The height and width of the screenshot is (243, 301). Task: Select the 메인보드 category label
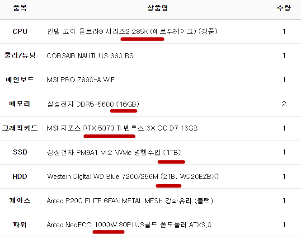(20, 80)
